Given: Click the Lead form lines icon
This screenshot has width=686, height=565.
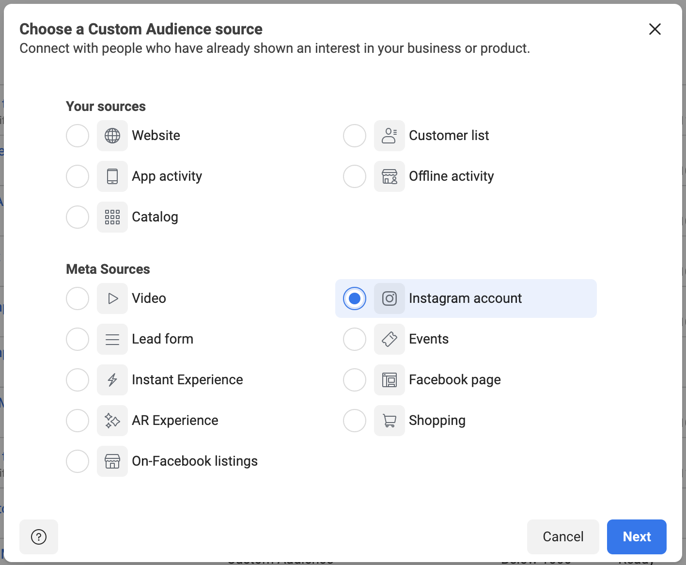Looking at the screenshot, I should pos(112,339).
